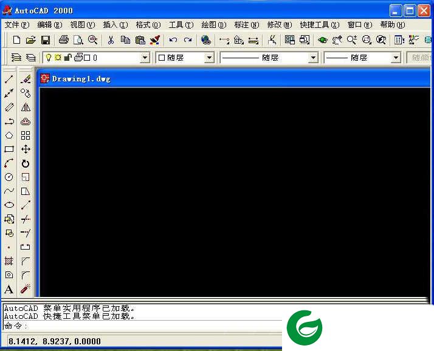Select the Trim tool

pos(26,219)
